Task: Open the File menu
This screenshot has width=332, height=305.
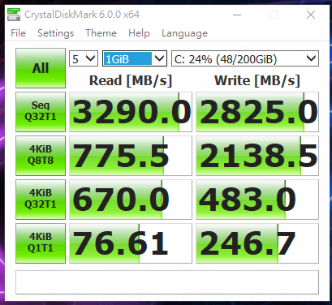Action: pos(18,33)
